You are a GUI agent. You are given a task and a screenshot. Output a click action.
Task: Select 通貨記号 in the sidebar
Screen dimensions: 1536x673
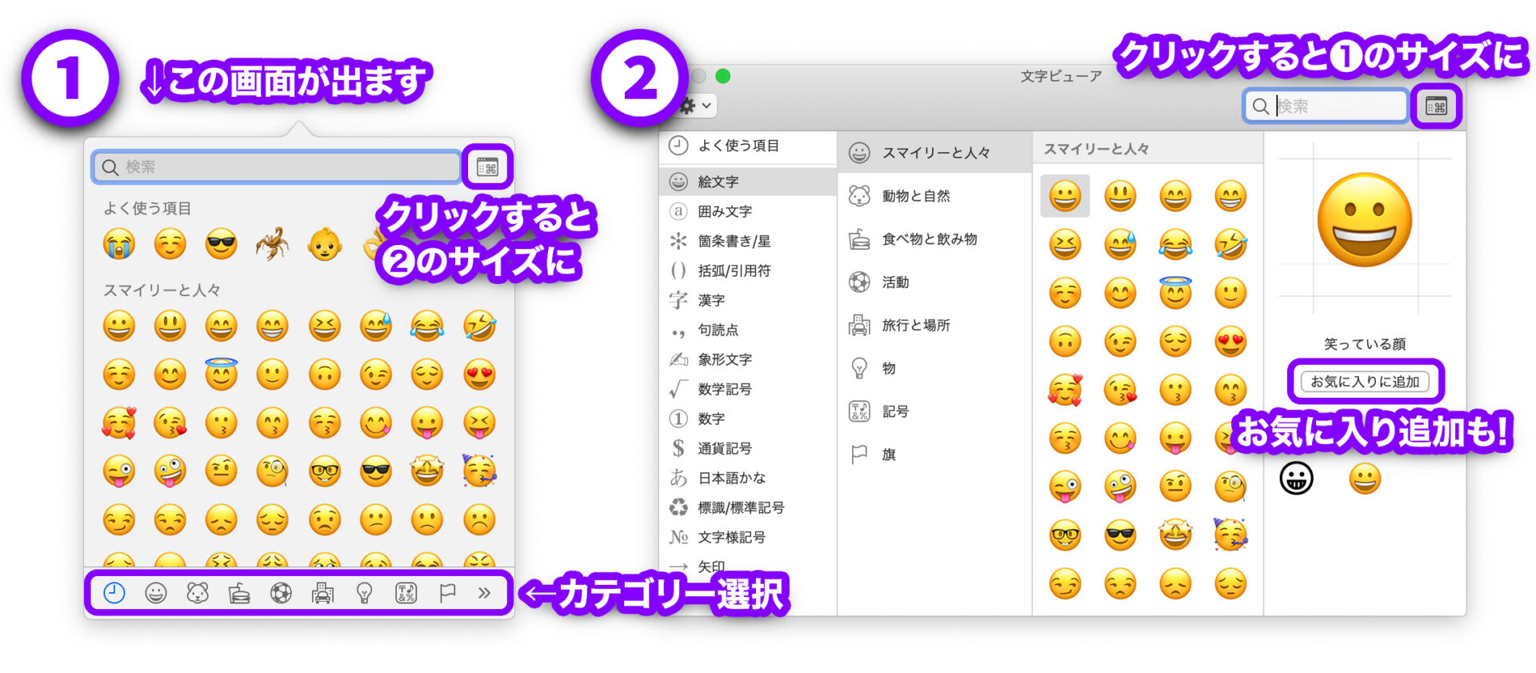(x=748, y=448)
